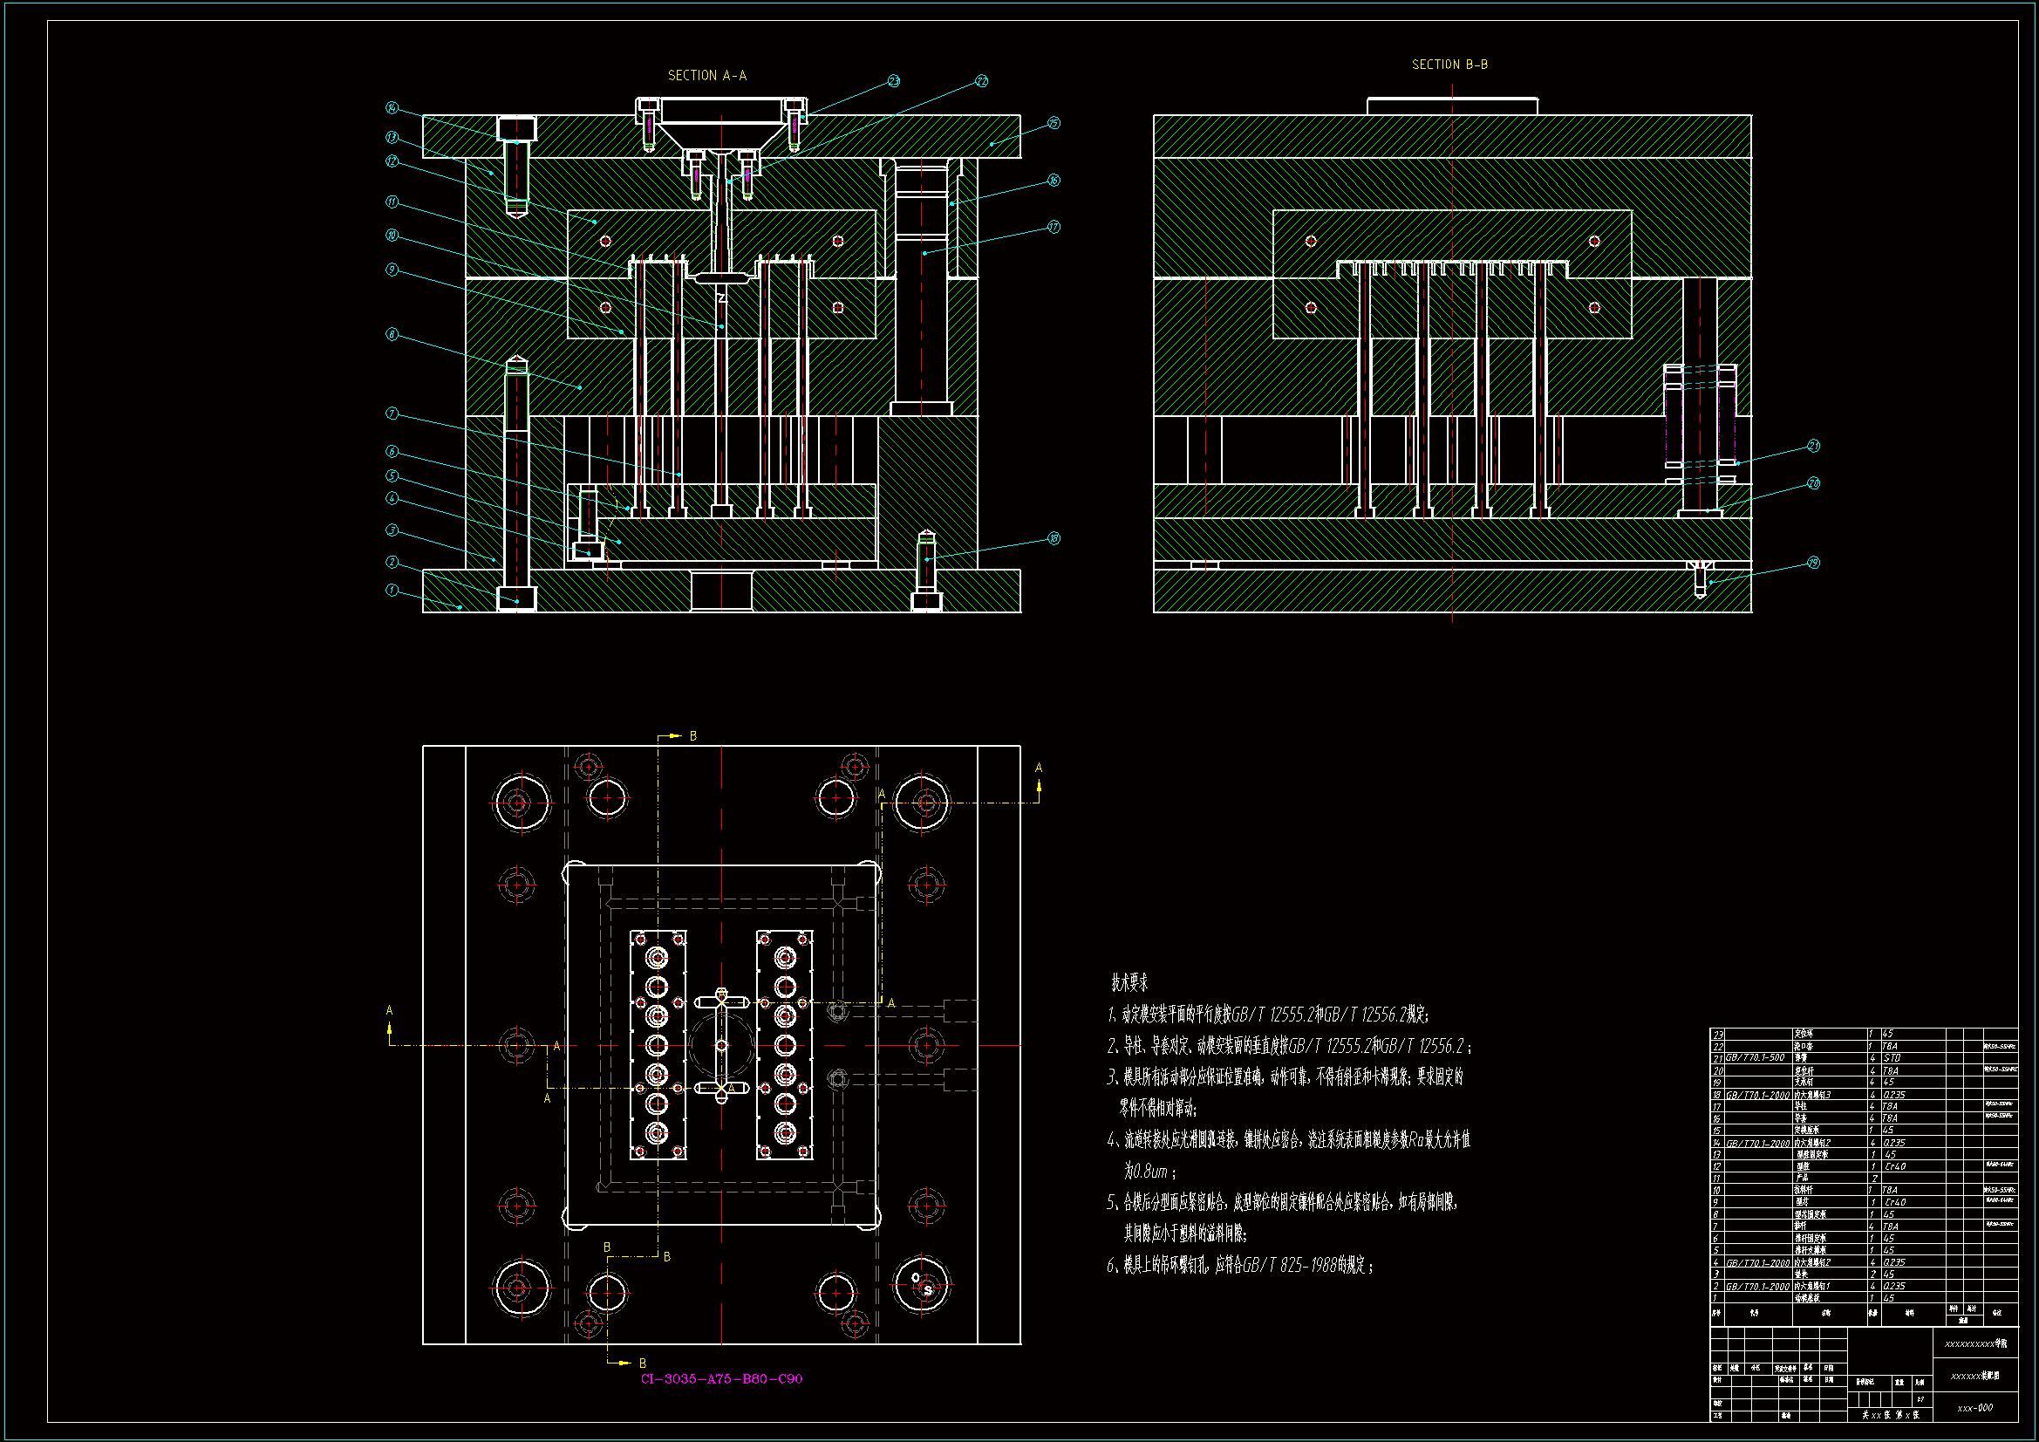
Task: Click balloon number 22 in Section A-A
Action: pos(981,81)
